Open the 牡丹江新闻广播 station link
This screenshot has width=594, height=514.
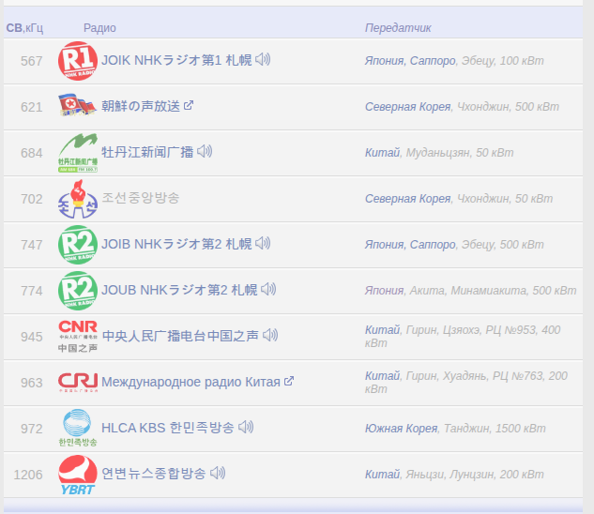click(x=147, y=152)
